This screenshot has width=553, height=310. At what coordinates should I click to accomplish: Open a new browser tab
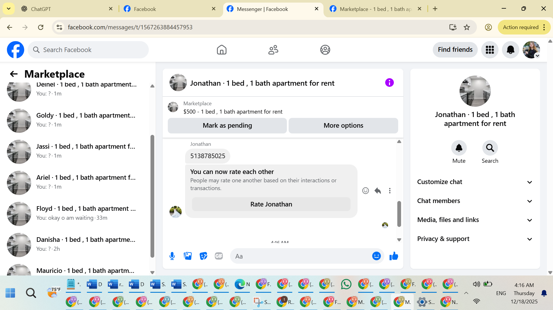coord(435,9)
